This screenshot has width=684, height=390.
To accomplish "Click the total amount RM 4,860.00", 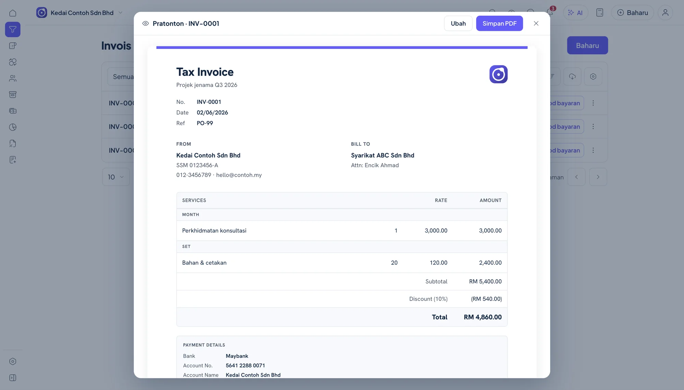I will 483,317.
